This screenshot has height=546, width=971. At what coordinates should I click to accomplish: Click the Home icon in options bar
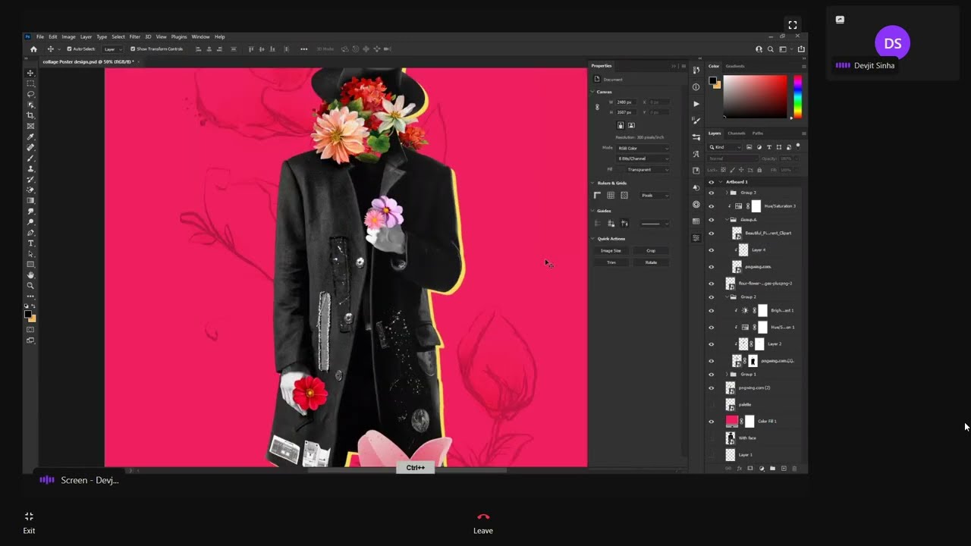(33, 49)
